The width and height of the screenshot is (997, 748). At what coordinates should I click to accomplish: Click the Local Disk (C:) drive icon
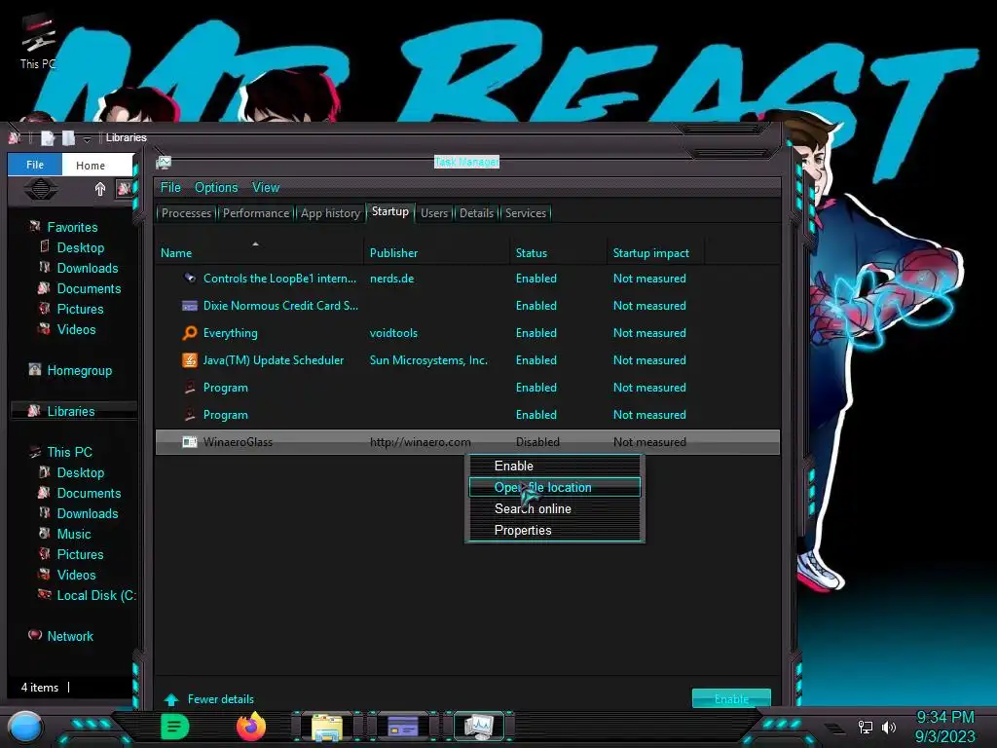(45, 595)
